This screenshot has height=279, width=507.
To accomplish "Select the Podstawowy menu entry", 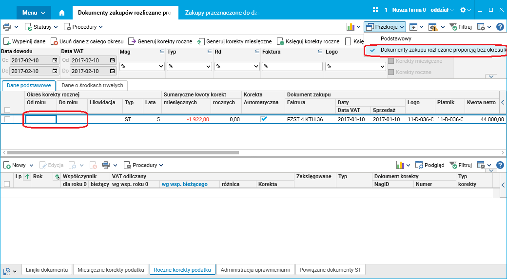I will click(396, 38).
